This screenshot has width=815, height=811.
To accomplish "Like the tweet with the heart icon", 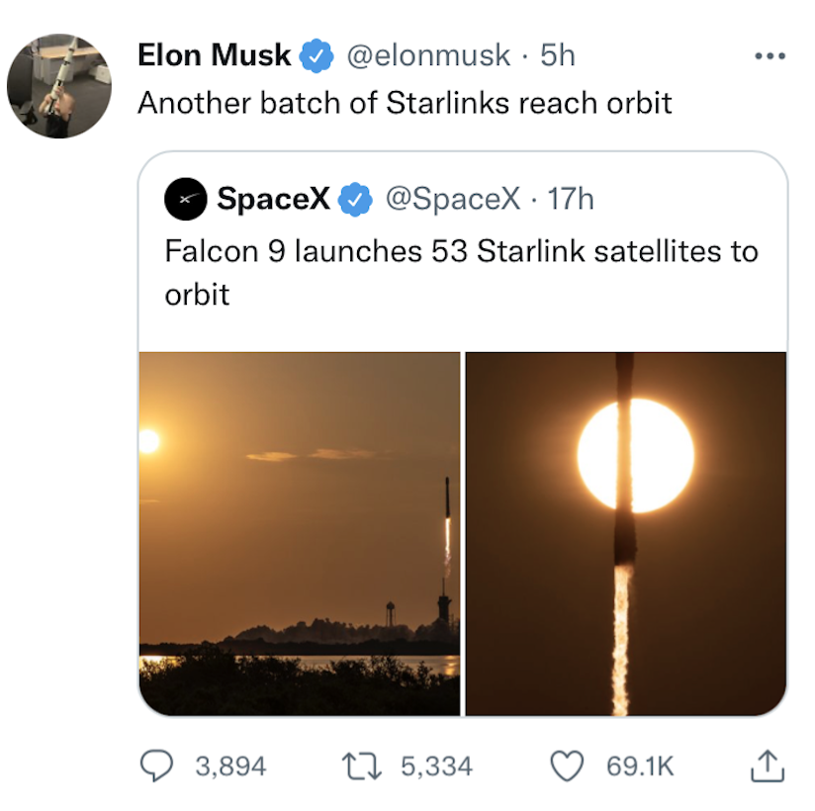I will coord(566,766).
